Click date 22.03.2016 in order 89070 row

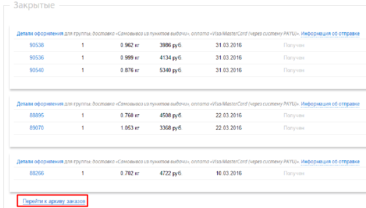click(229, 128)
